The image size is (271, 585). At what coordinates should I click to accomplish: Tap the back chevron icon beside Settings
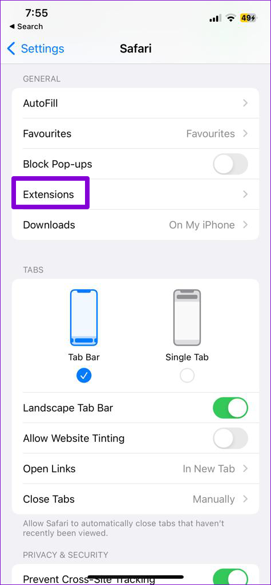click(x=11, y=48)
